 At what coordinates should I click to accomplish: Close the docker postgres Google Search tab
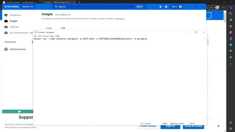point(36,3)
